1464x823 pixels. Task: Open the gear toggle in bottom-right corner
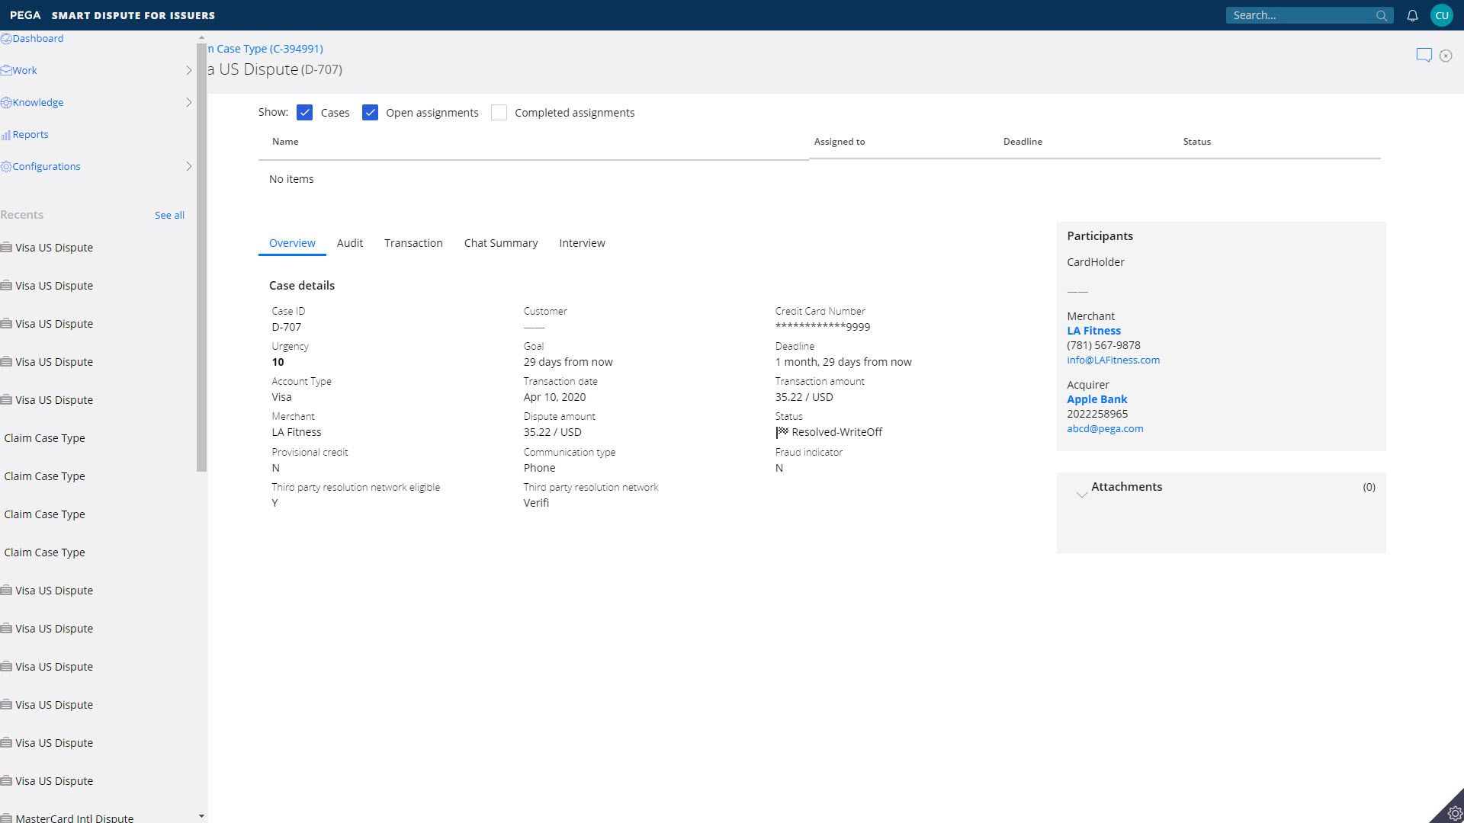(1454, 813)
